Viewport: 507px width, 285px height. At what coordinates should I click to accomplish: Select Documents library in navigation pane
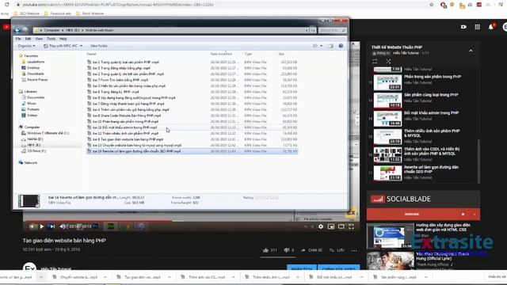point(36,97)
